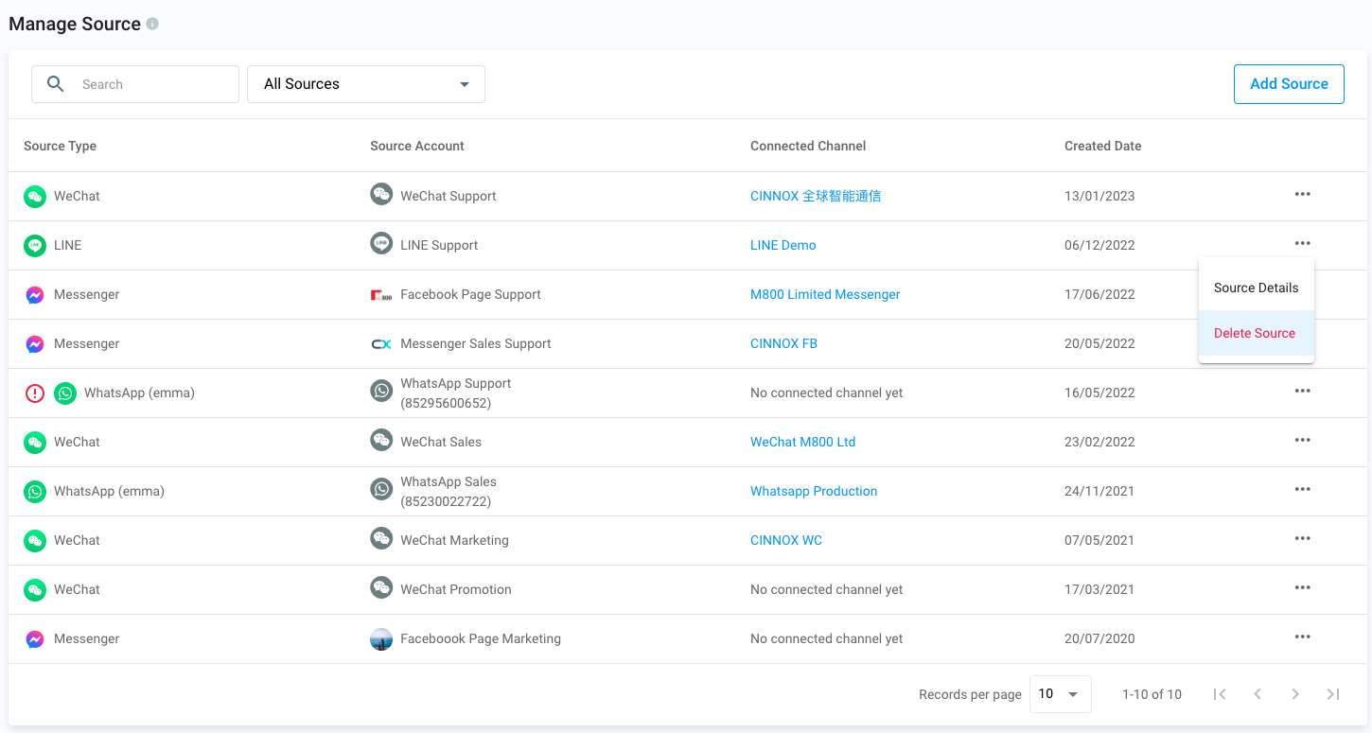Open the LINE Support row actions menu
The image size is (1372, 733).
click(1302, 244)
